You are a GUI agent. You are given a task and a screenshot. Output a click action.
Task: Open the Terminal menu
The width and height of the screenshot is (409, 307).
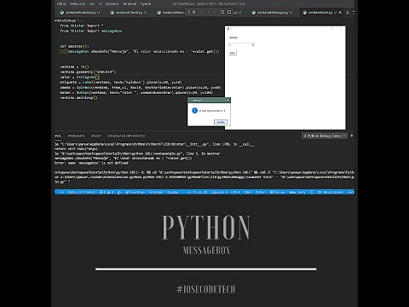pyautogui.click(x=130, y=3)
